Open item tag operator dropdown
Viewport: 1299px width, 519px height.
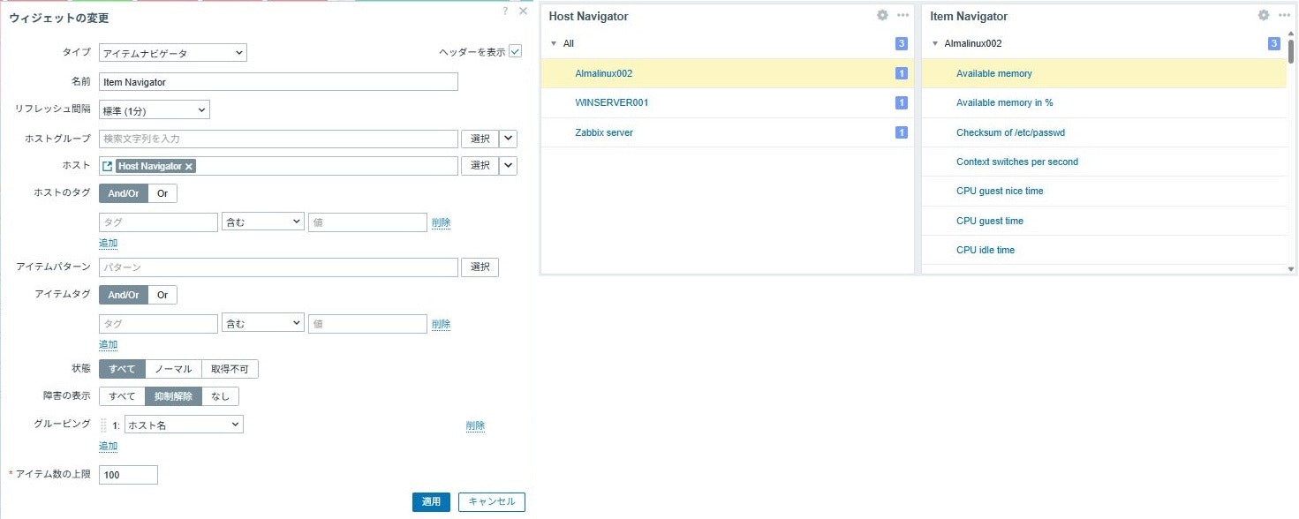263,324
